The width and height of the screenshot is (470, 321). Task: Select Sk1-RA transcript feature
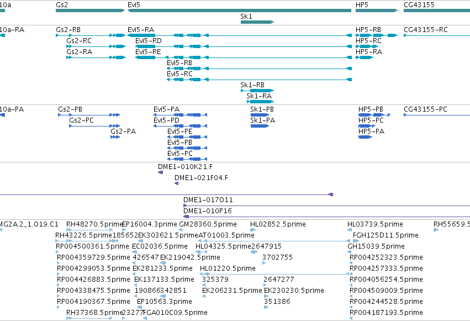(260, 102)
